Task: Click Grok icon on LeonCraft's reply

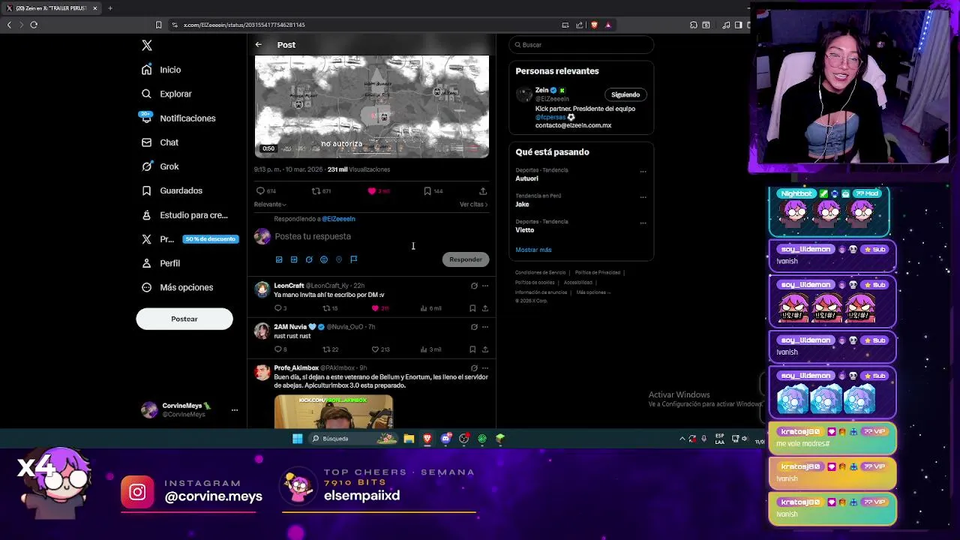Action: tap(474, 286)
